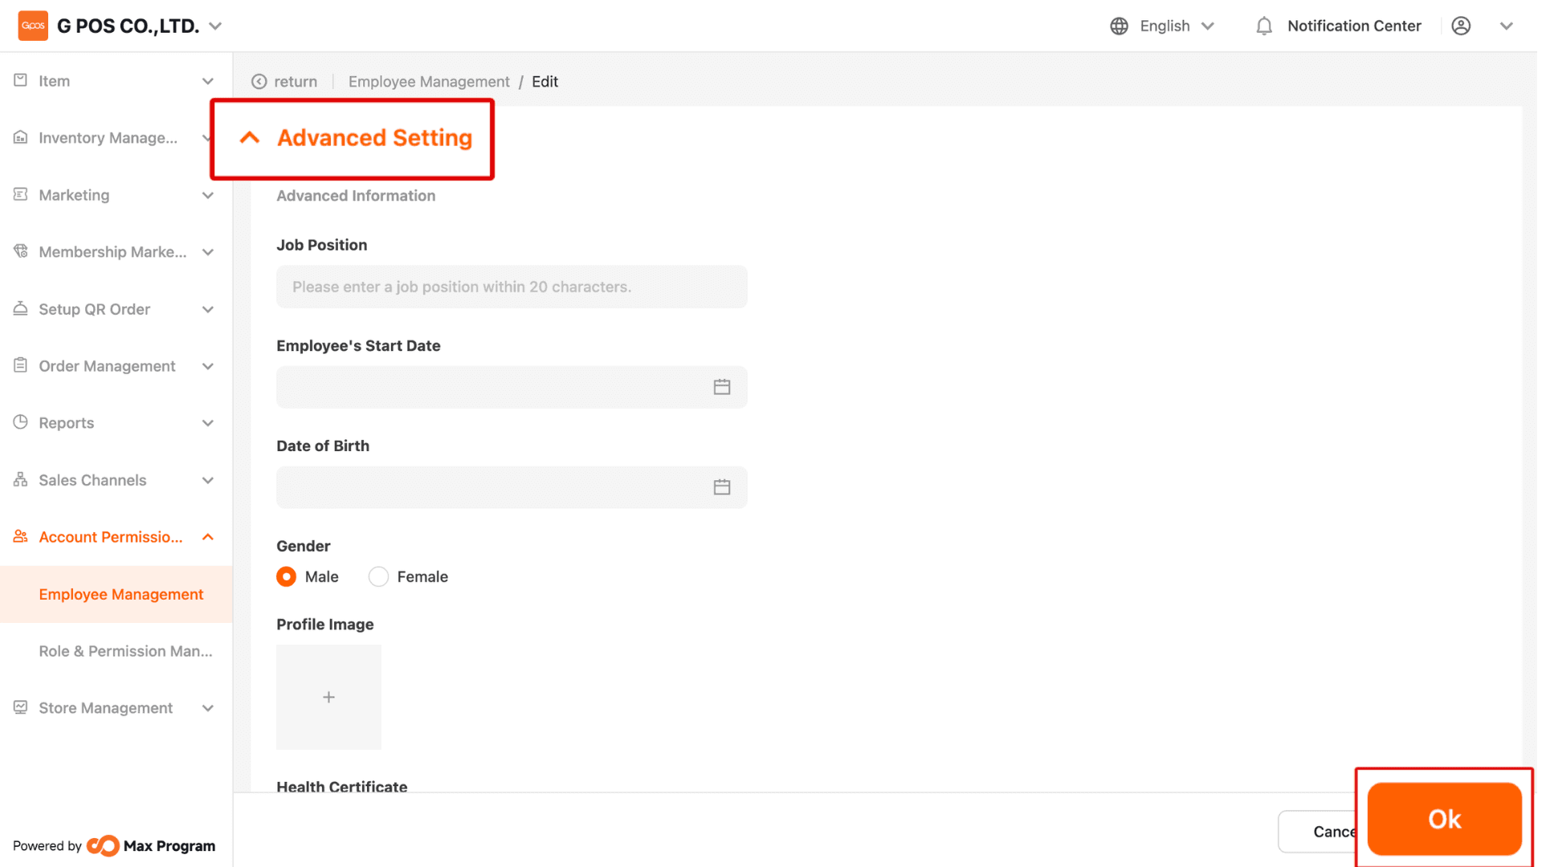Click the Inventory Management sidebar icon
The height and width of the screenshot is (867, 1542).
point(21,137)
